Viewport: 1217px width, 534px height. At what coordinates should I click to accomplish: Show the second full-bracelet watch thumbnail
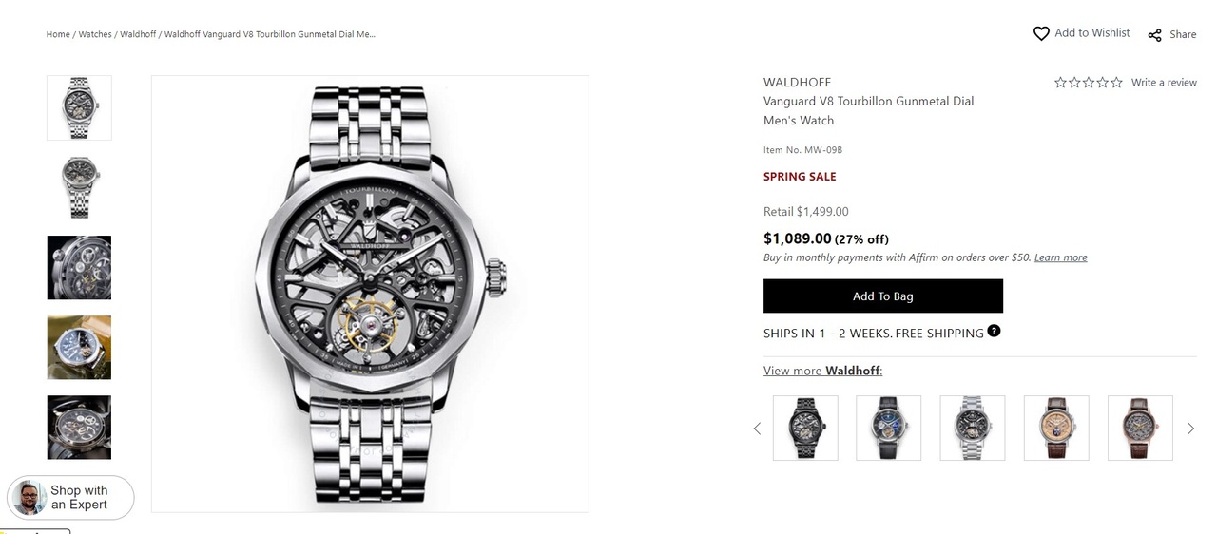pyautogui.click(x=79, y=187)
